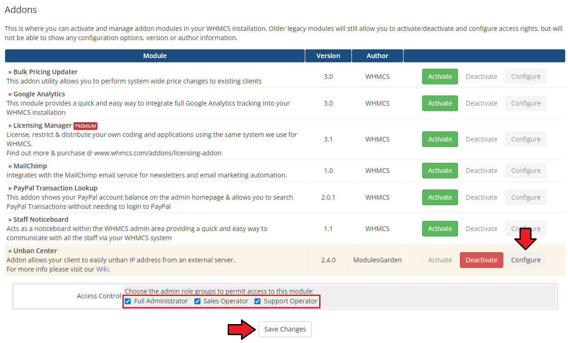The image size is (568, 343).
Task: Select the MailChimp module name
Action: (30, 166)
